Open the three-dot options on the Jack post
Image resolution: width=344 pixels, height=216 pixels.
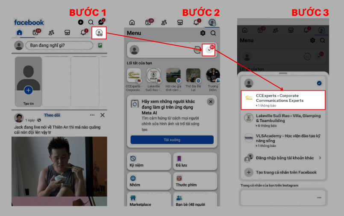pos(92,115)
